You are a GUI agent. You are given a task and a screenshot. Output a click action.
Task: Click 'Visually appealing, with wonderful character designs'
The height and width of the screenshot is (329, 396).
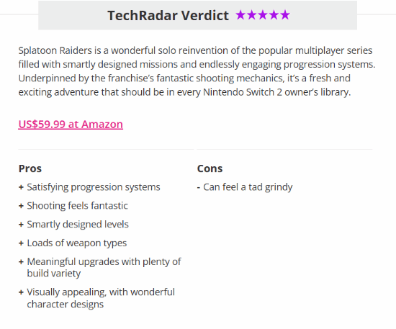tap(101, 298)
